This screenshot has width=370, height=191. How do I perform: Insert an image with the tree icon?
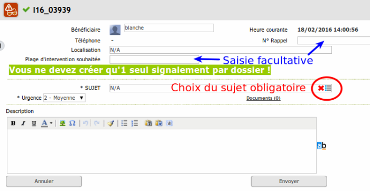tap(62, 123)
